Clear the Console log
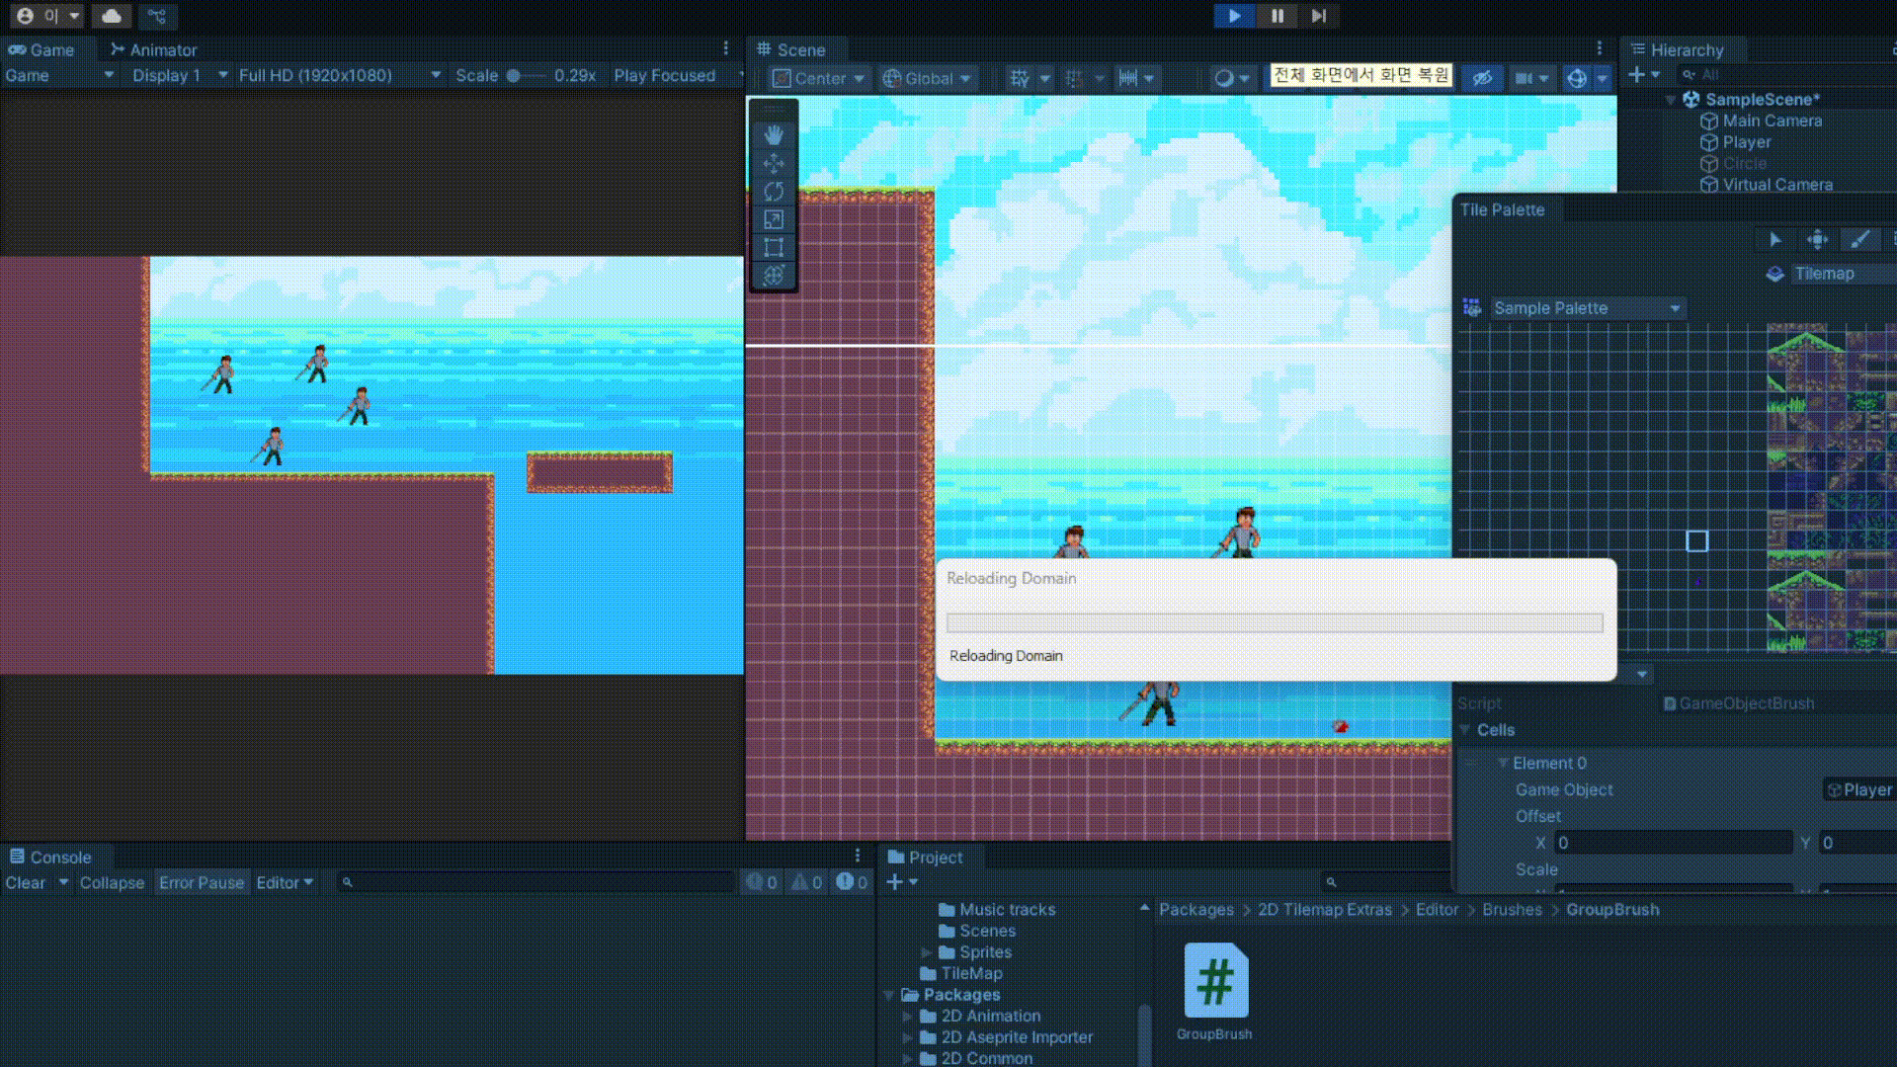The width and height of the screenshot is (1897, 1067). pyautogui.click(x=26, y=882)
